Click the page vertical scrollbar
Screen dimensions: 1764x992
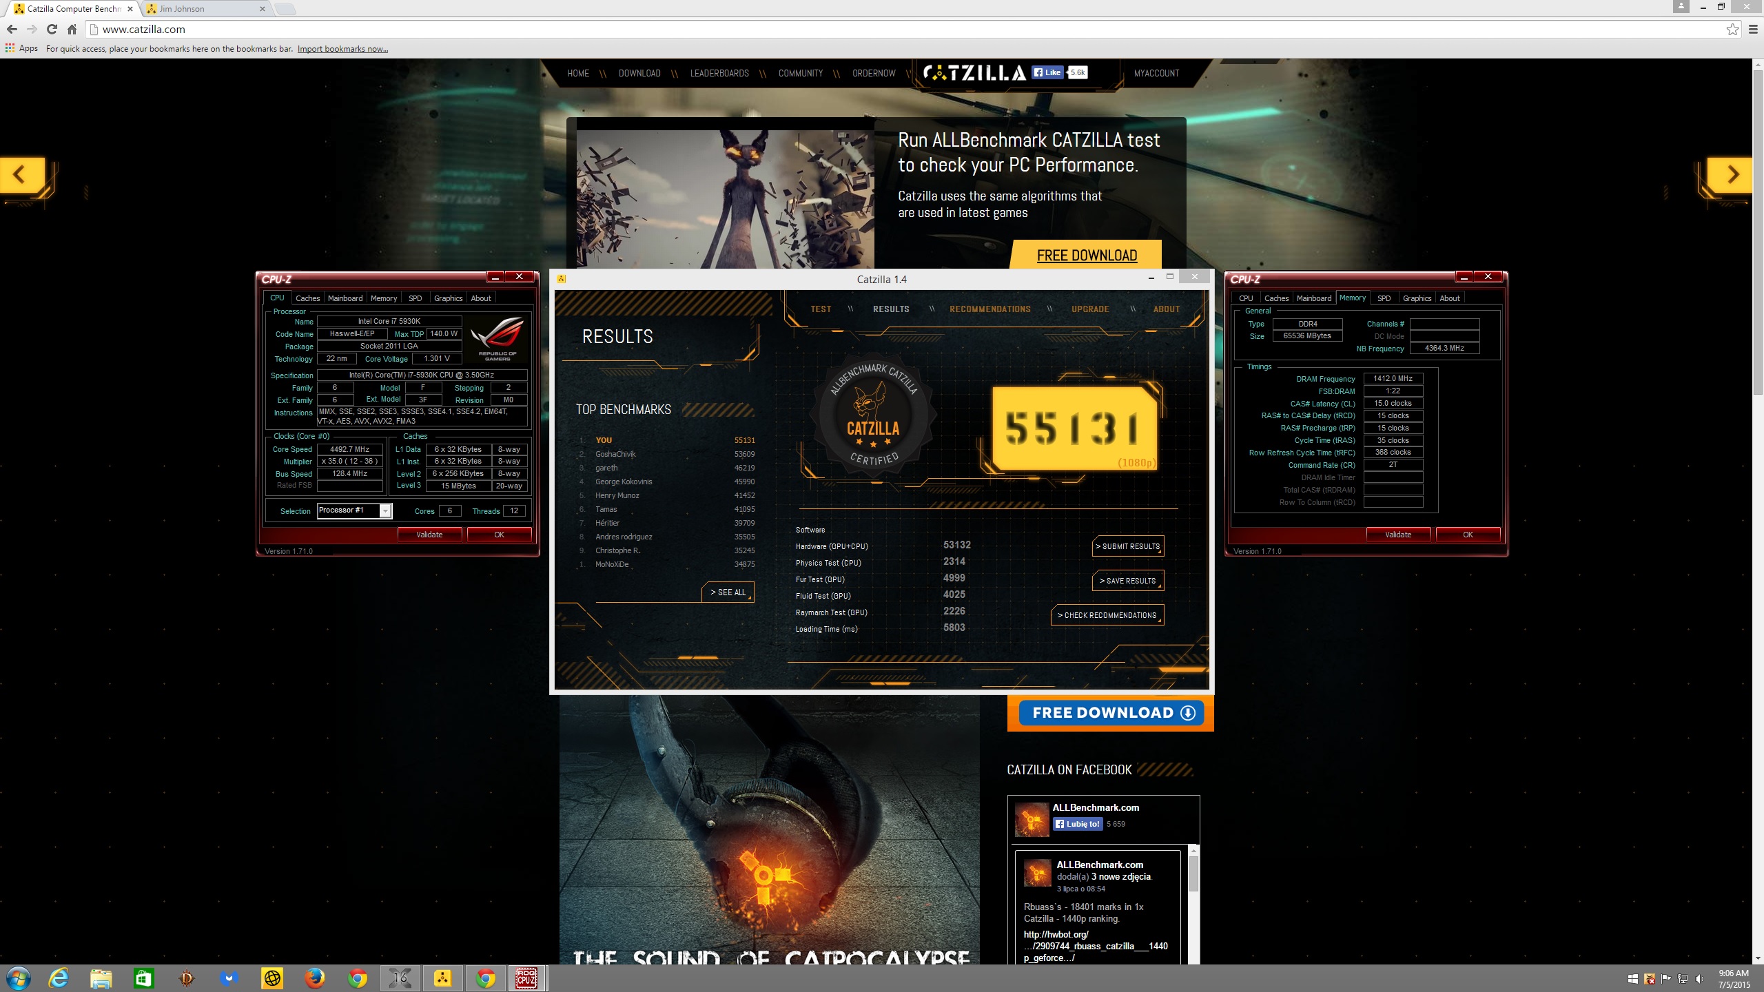1758,234
